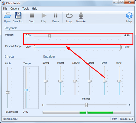Click the Position slider thumb
136x123 pixels.
pyautogui.click(x=49, y=36)
